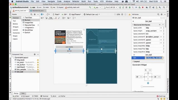Open the app run configuration dropdown
This screenshot has width=178, height=100.
[x=97, y=7]
